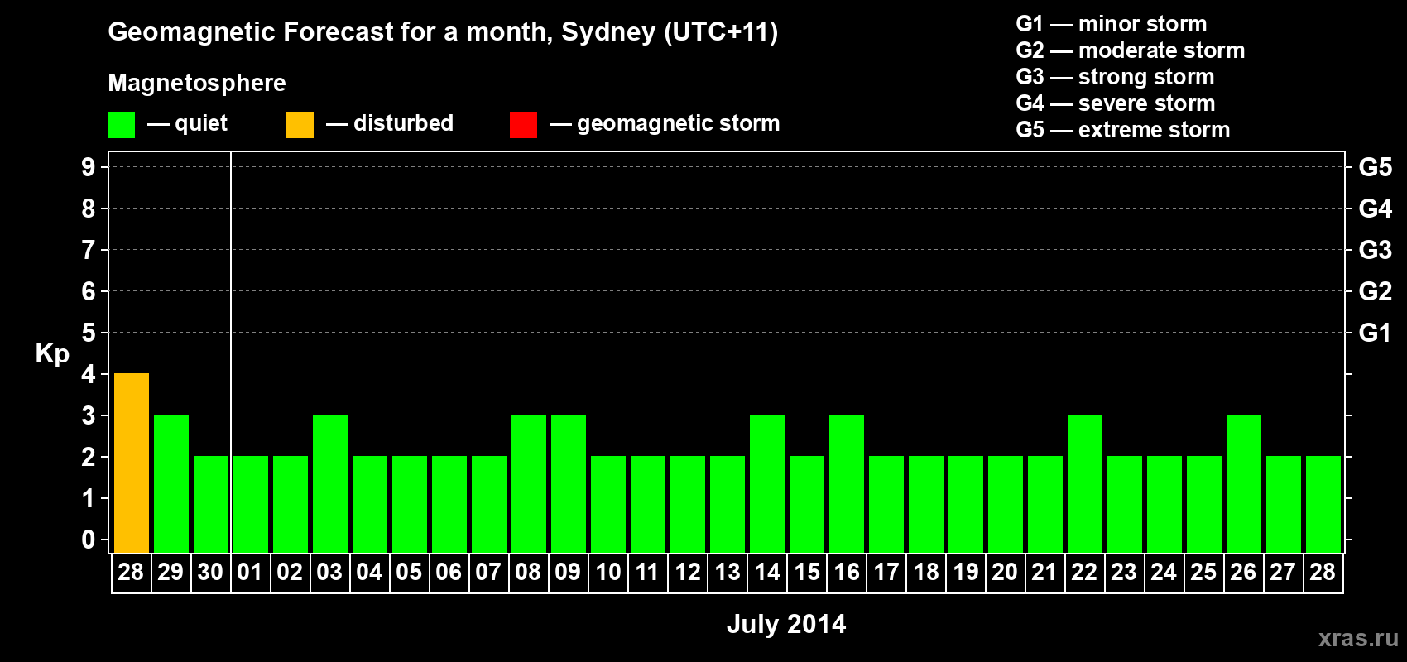Image resolution: width=1407 pixels, height=662 pixels.
Task: Click the Kp axis value '8'
Action: pos(89,209)
